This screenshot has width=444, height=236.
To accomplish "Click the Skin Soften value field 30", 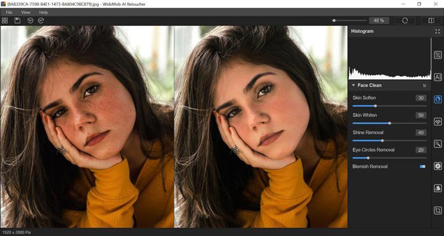I will coord(421,98).
